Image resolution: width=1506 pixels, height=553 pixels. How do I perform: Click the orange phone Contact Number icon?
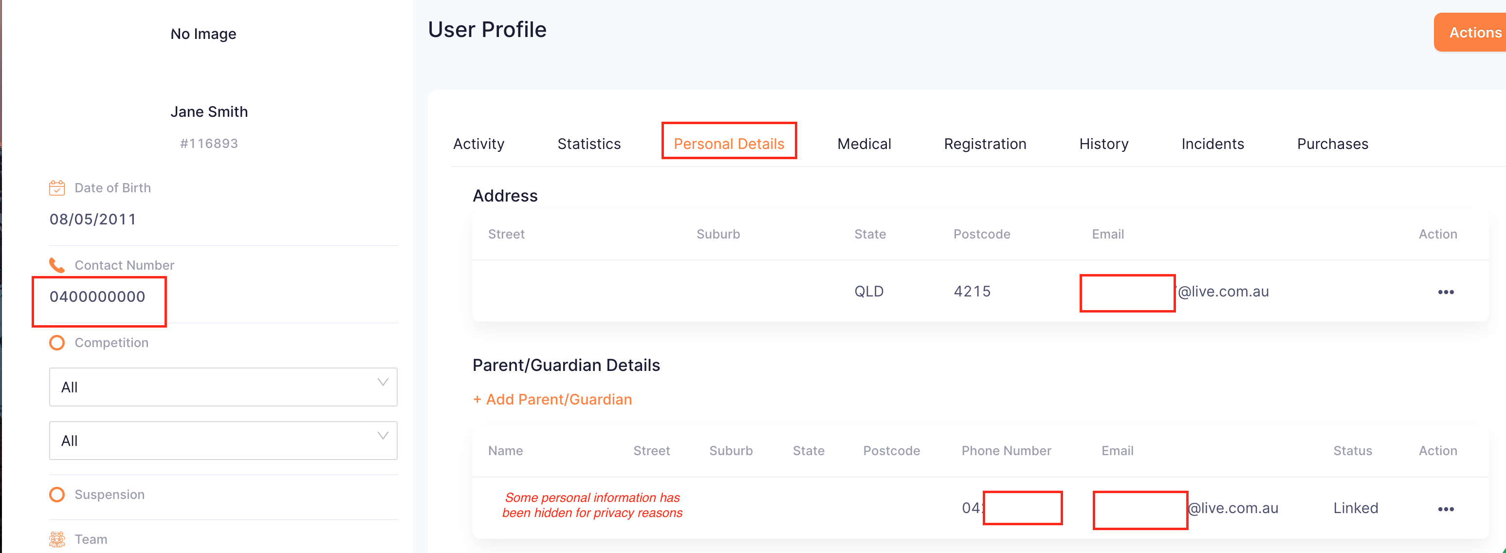(x=57, y=265)
